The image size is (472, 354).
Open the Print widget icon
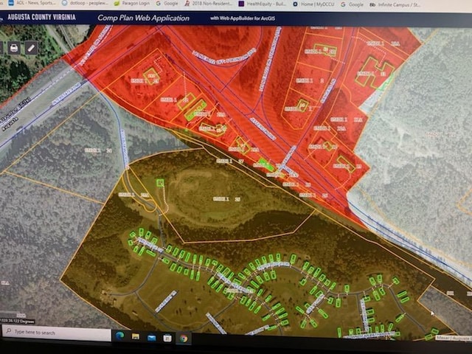click(14, 48)
